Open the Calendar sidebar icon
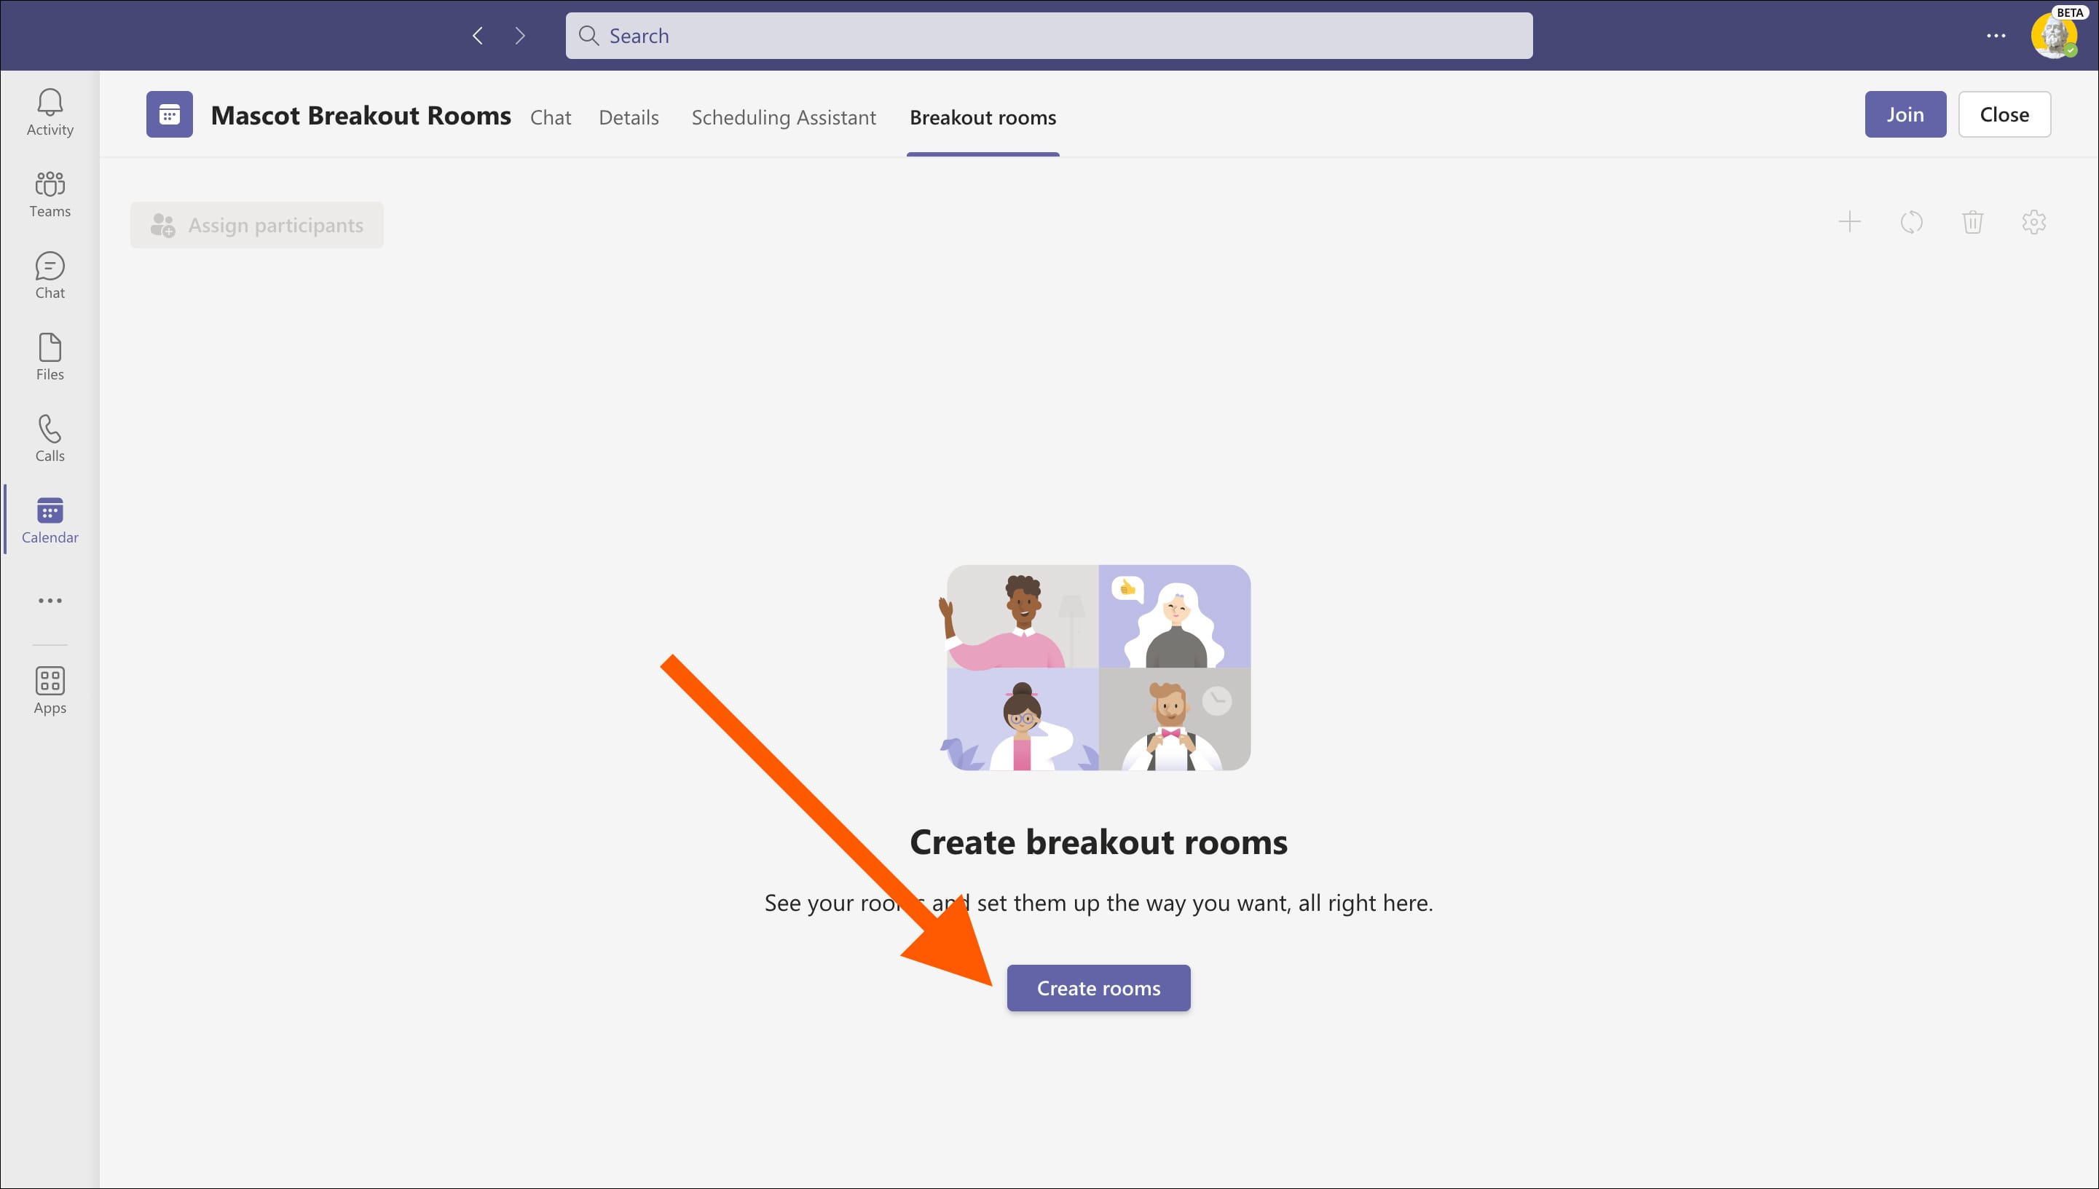This screenshot has height=1189, width=2099. [50, 520]
